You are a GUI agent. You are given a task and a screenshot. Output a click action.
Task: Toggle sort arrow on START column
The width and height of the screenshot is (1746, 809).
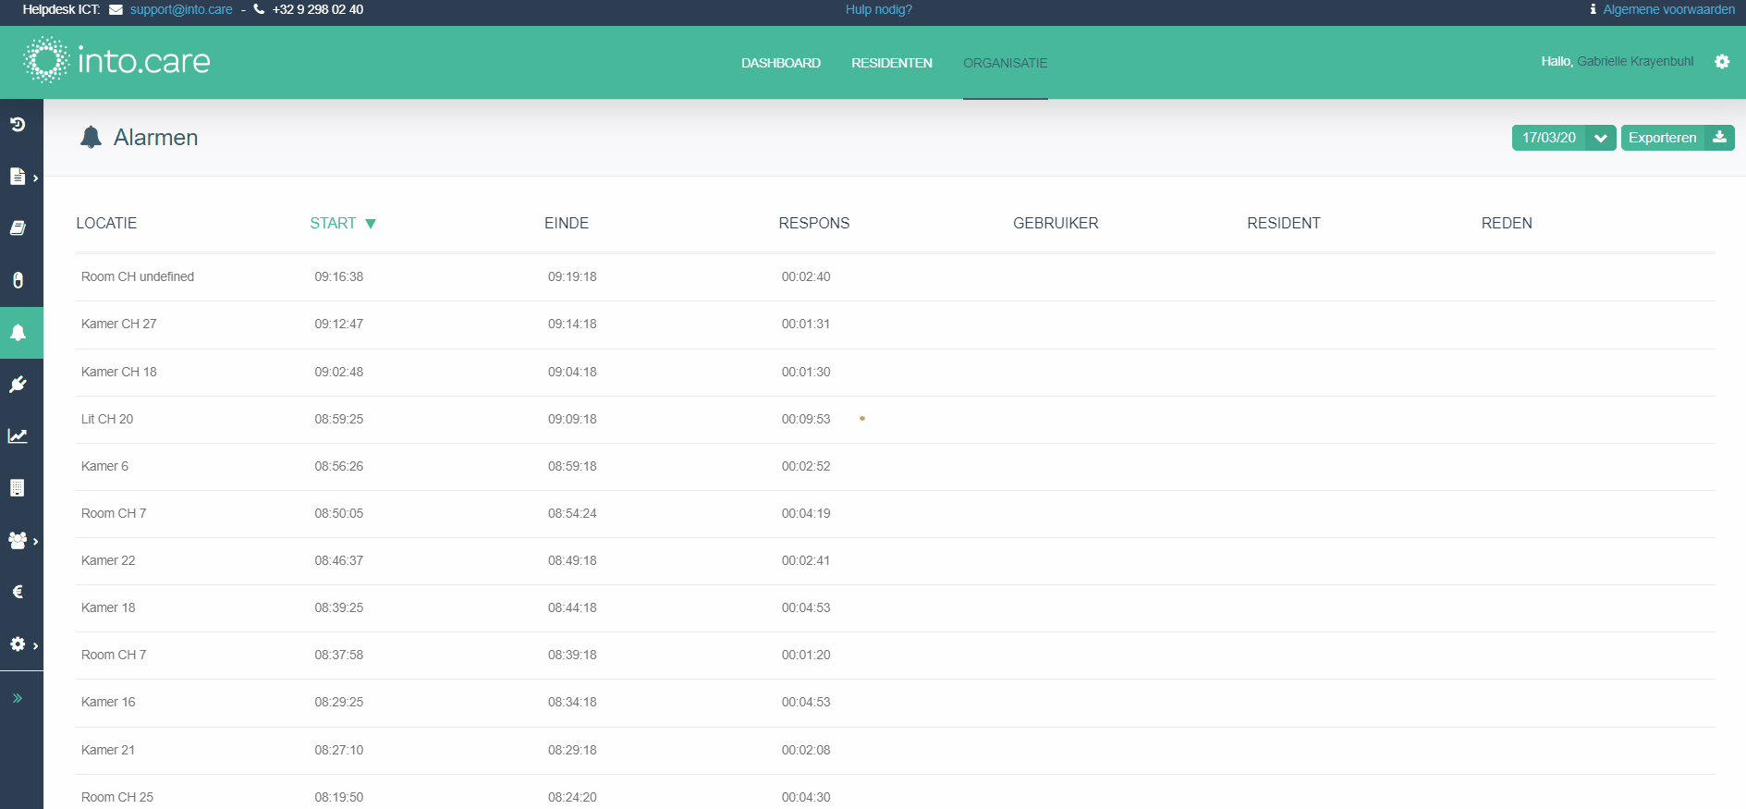(x=371, y=224)
